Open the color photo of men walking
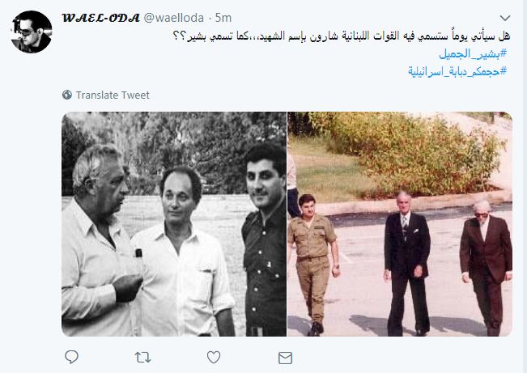The height and width of the screenshot is (373, 527). [400, 224]
